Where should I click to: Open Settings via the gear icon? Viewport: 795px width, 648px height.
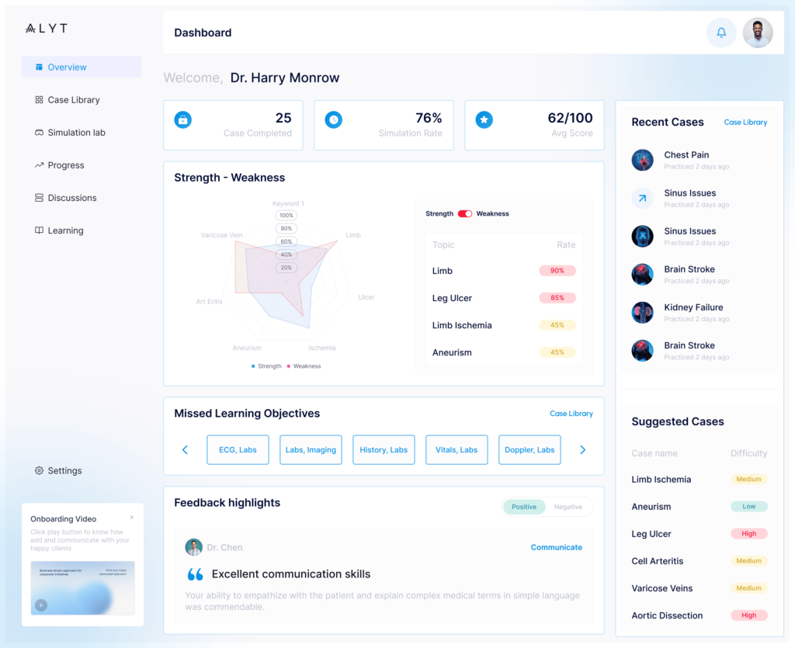pyautogui.click(x=40, y=470)
